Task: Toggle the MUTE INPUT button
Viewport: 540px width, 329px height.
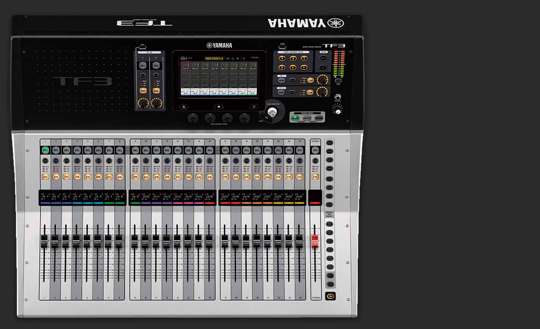Action: click(323, 58)
